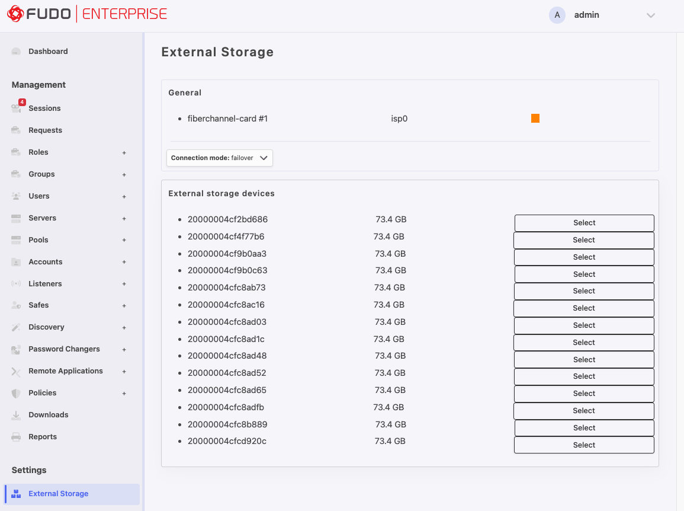Screen dimensions: 684x511
Task: Click the FUDO Enterprise logo
Action: [x=87, y=14]
